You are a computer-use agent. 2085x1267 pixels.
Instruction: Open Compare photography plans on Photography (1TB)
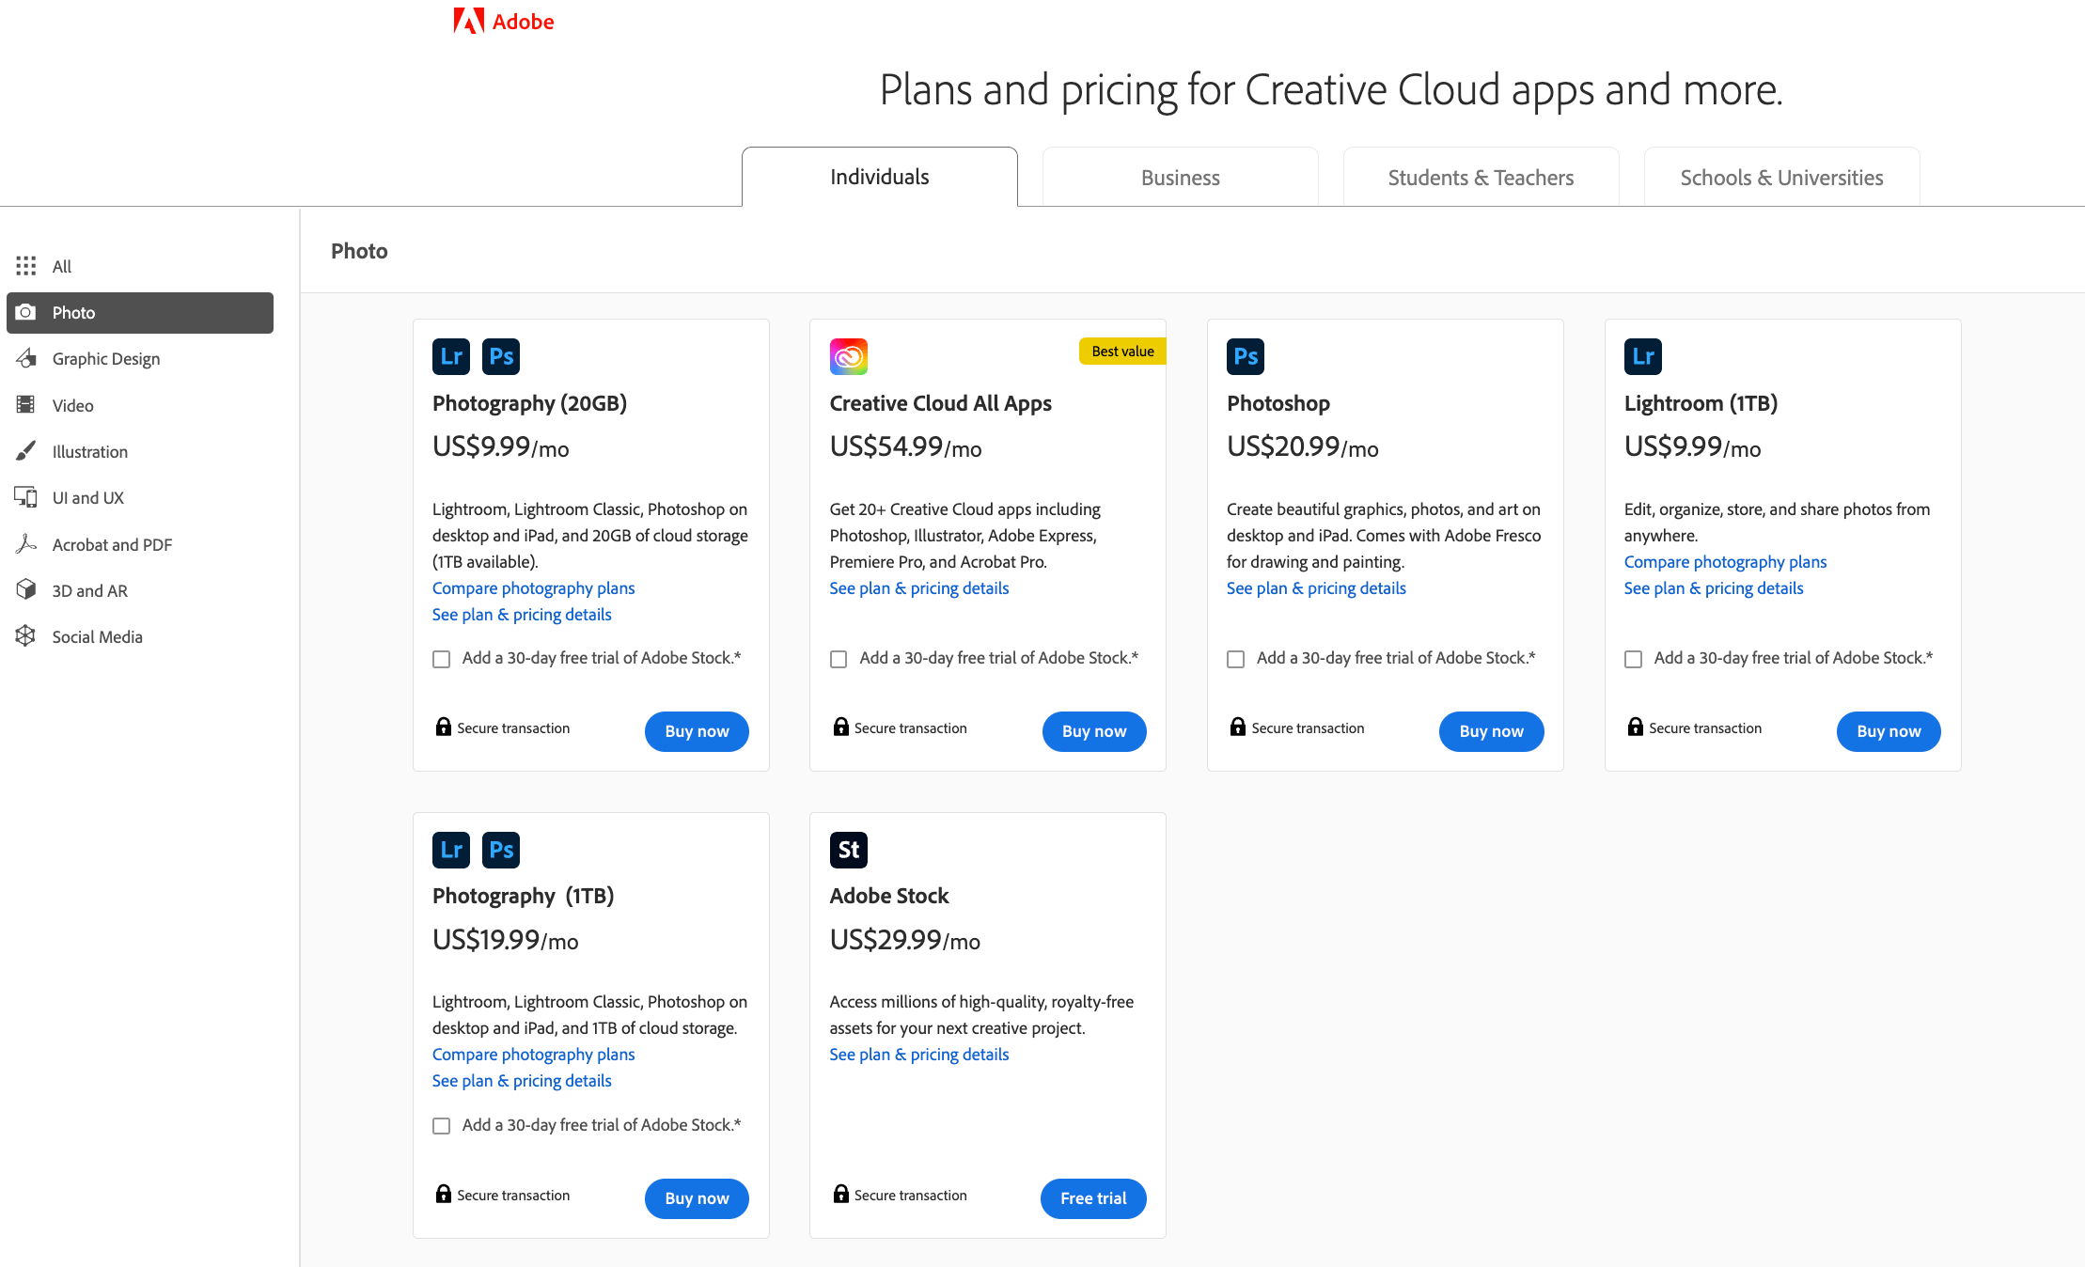coord(534,1055)
